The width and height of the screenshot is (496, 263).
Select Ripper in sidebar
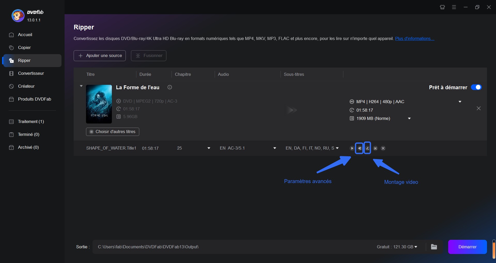tap(32, 60)
